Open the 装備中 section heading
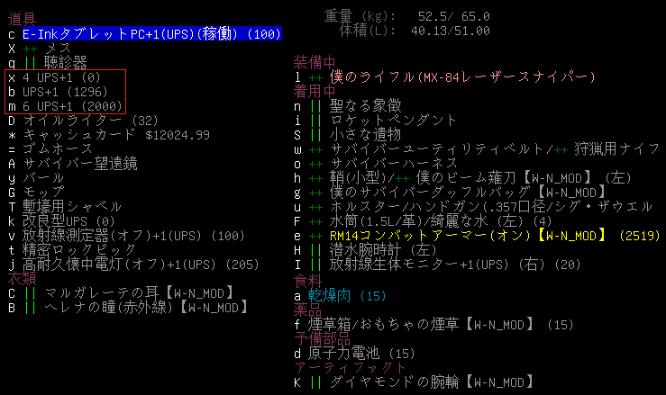Screen dimensions: 666x395 (x=315, y=63)
